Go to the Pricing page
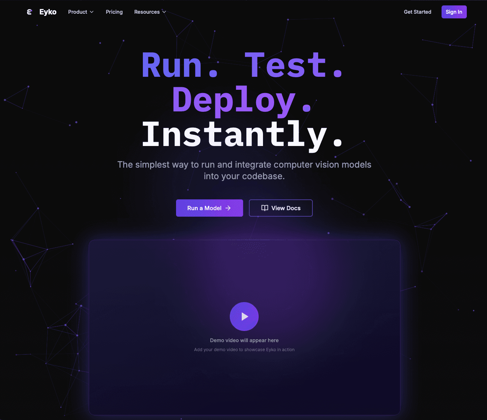Image resolution: width=487 pixels, height=420 pixels. [x=114, y=12]
